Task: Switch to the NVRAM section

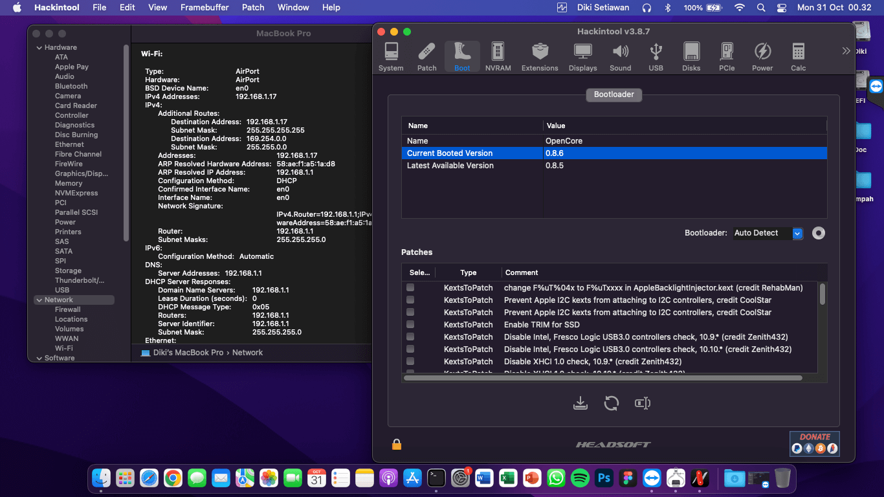Action: (498, 57)
